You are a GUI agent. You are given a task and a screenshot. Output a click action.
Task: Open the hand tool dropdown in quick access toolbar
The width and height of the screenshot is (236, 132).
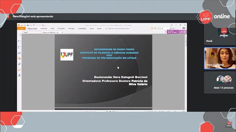click(x=43, y=25)
